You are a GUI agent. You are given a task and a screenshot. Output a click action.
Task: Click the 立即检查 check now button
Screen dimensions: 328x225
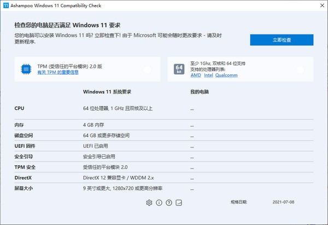pos(282,40)
